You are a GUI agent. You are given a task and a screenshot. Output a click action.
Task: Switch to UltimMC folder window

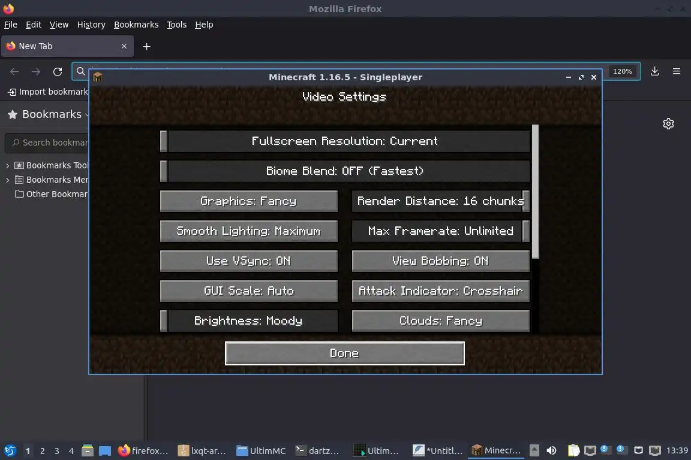262,451
